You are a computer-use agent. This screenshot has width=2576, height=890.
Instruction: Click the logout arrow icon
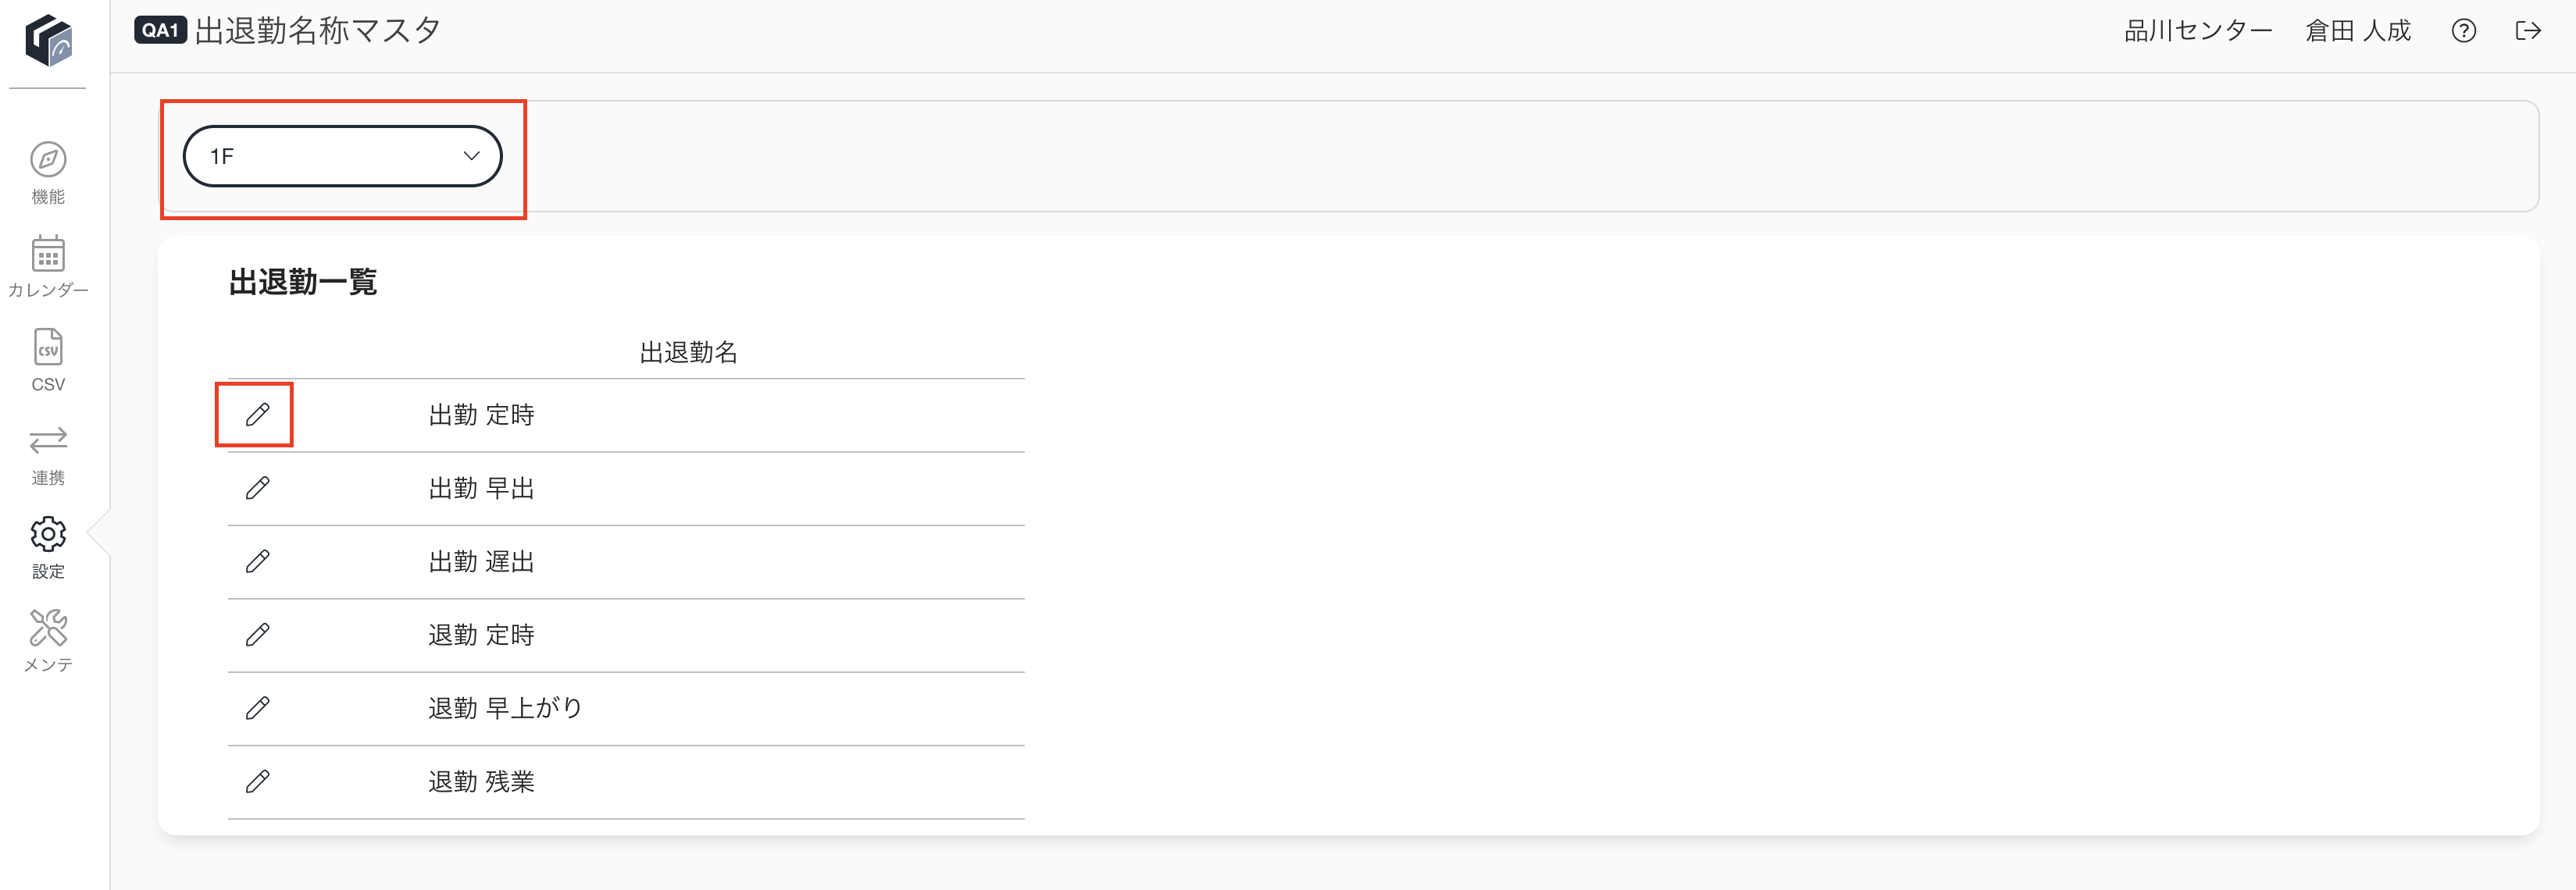2528,31
